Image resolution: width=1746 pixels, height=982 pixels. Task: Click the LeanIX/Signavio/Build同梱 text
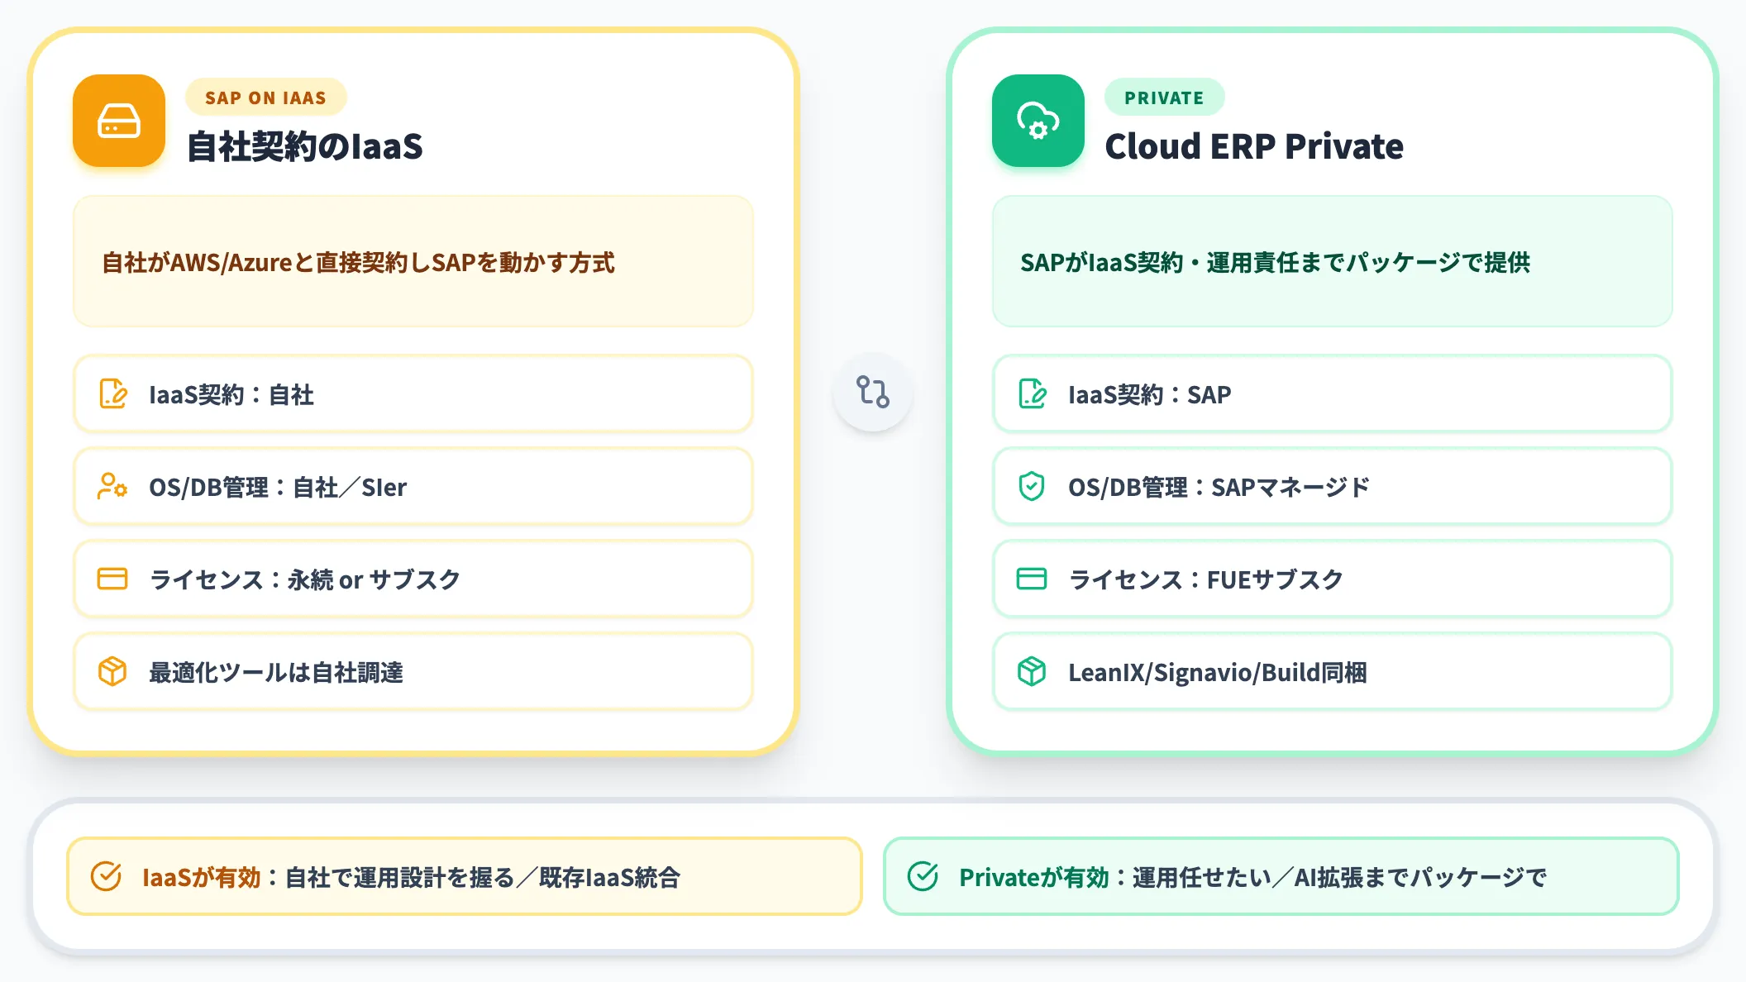(x=1218, y=672)
